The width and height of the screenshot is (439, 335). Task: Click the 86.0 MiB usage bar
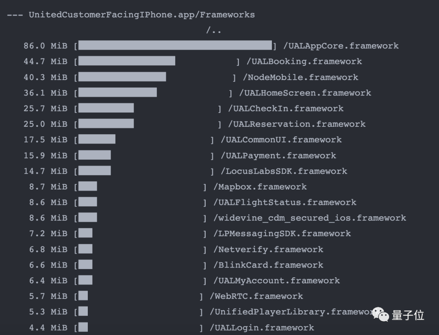[x=175, y=46]
